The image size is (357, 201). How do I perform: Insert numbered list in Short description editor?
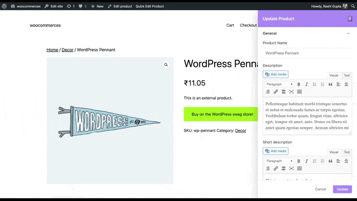pos(322,161)
